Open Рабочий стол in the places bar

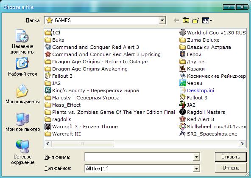(x=22, y=67)
